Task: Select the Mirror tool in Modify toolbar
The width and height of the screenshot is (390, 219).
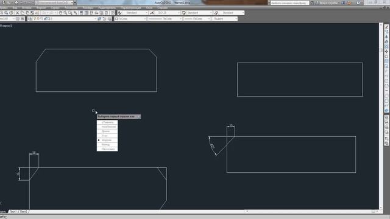Action: click(x=386, y=36)
